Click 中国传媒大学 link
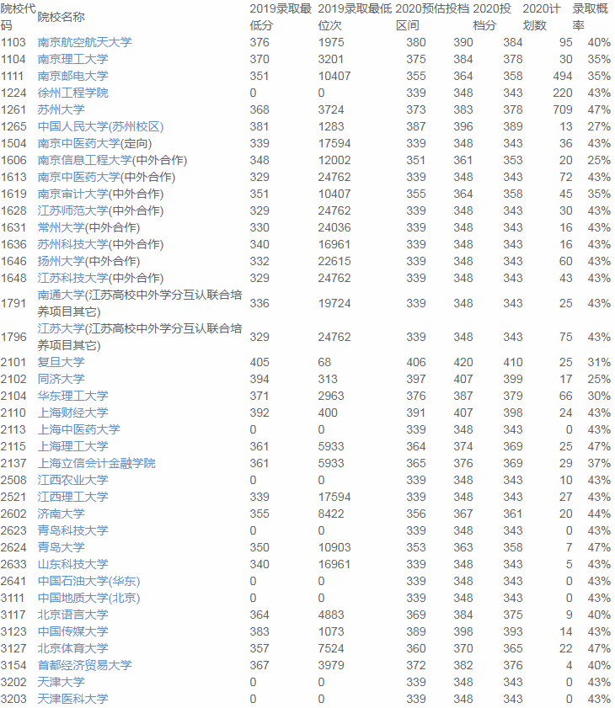The height and width of the screenshot is (708, 615). click(72, 632)
